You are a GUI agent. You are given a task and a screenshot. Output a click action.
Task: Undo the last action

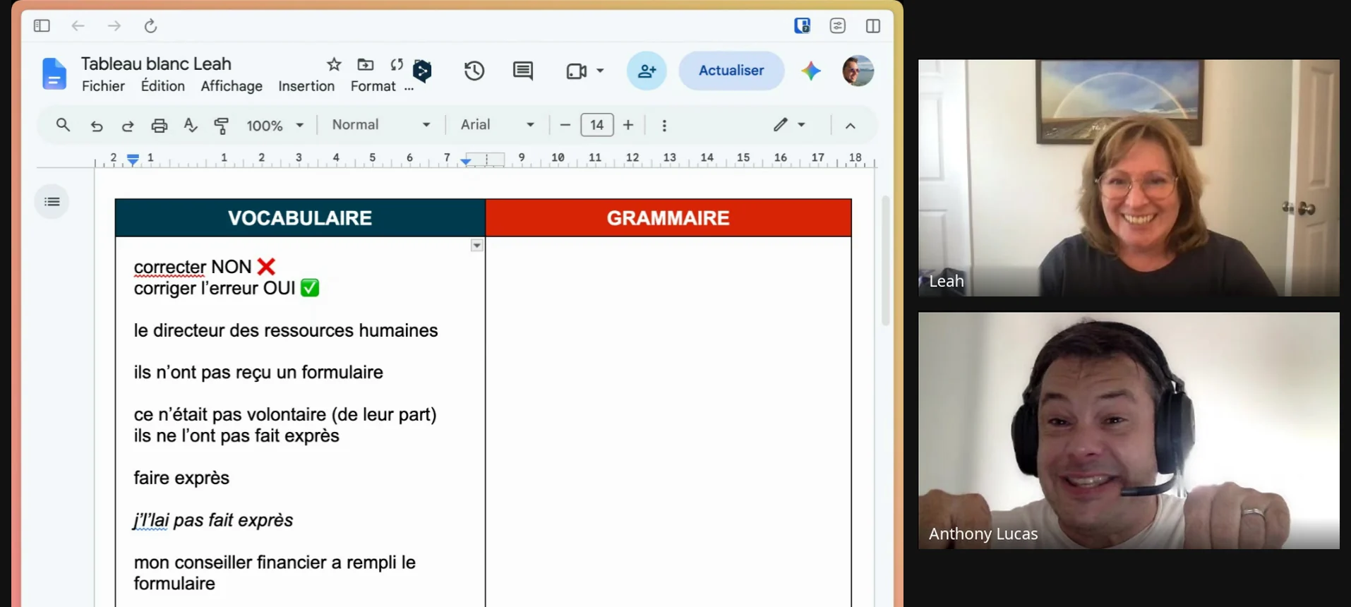[97, 126]
